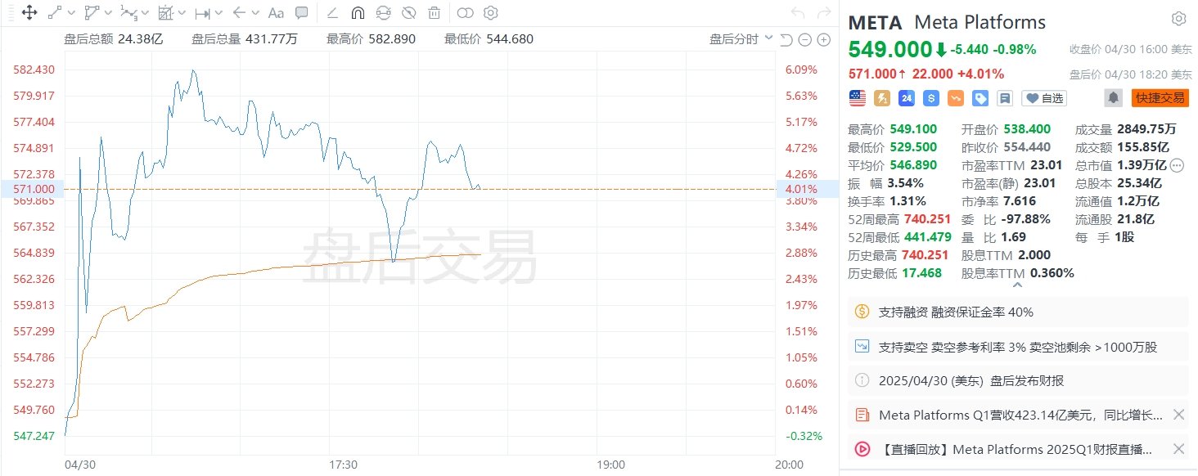Image resolution: width=1198 pixels, height=476 pixels.
Task: Open the Meta Platforms Q1营收 news item
Action: [x=1020, y=415]
